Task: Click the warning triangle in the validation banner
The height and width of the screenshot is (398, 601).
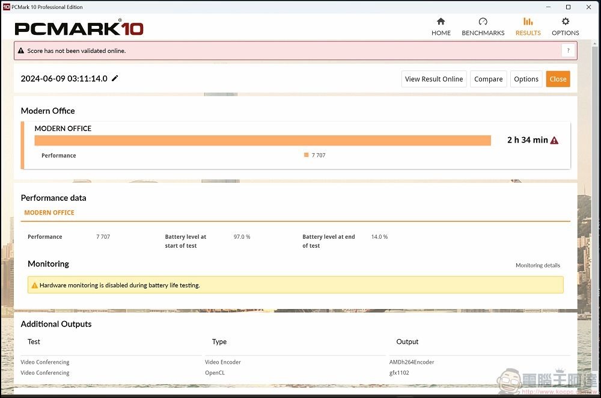Action: point(21,51)
